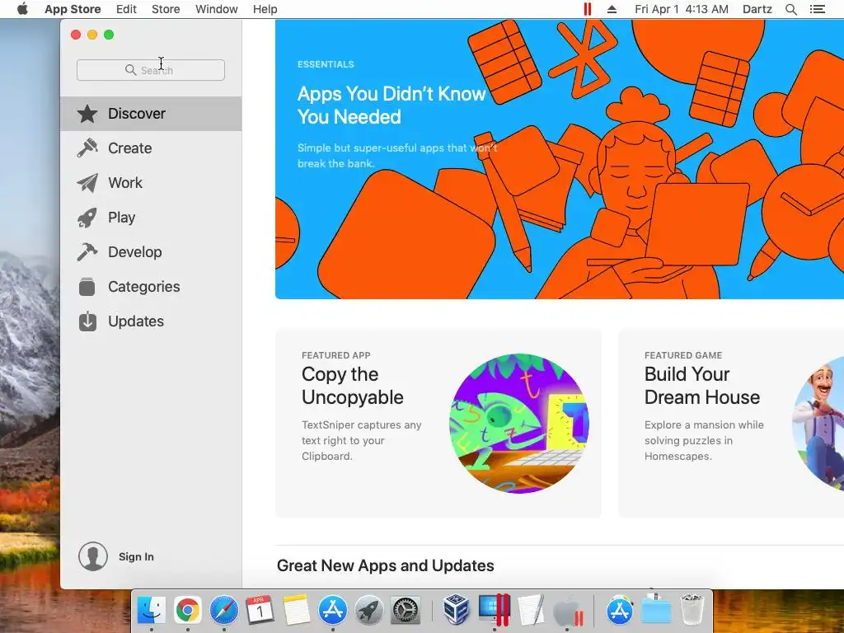Open the App Store menu
This screenshot has height=633, width=844.
[x=73, y=9]
